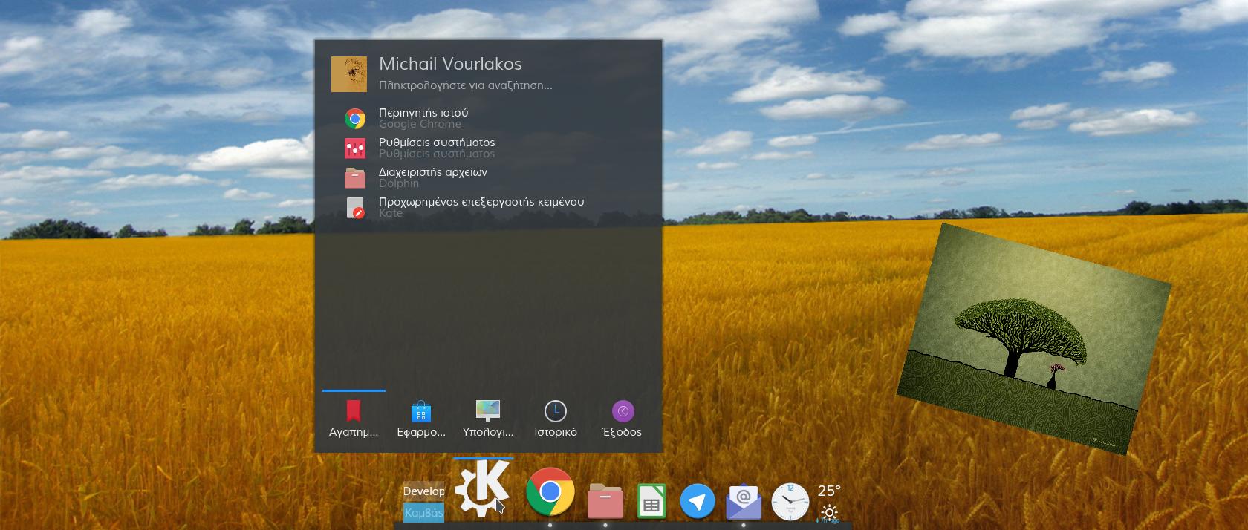Launch Google Chrome from the dock

550,491
